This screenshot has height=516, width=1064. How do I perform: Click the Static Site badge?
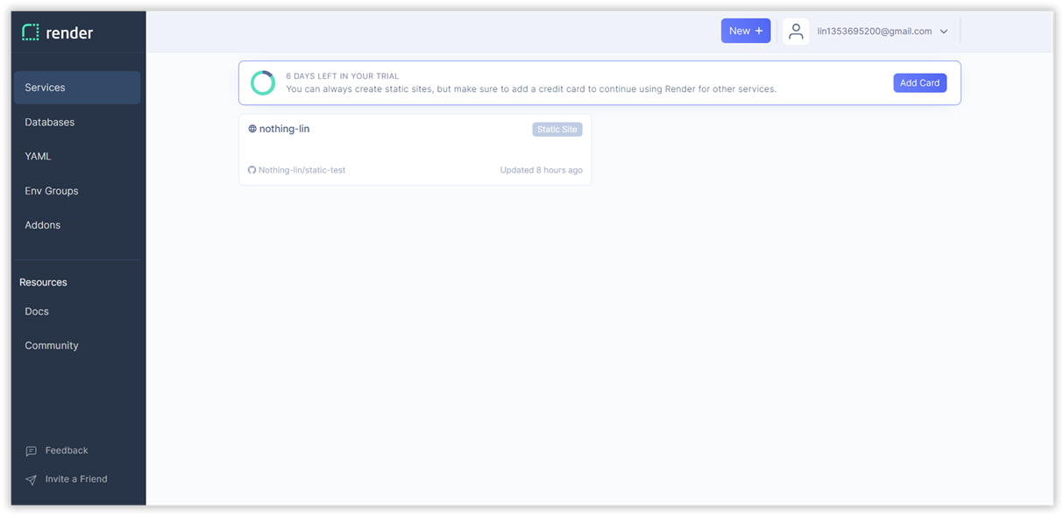coord(557,130)
